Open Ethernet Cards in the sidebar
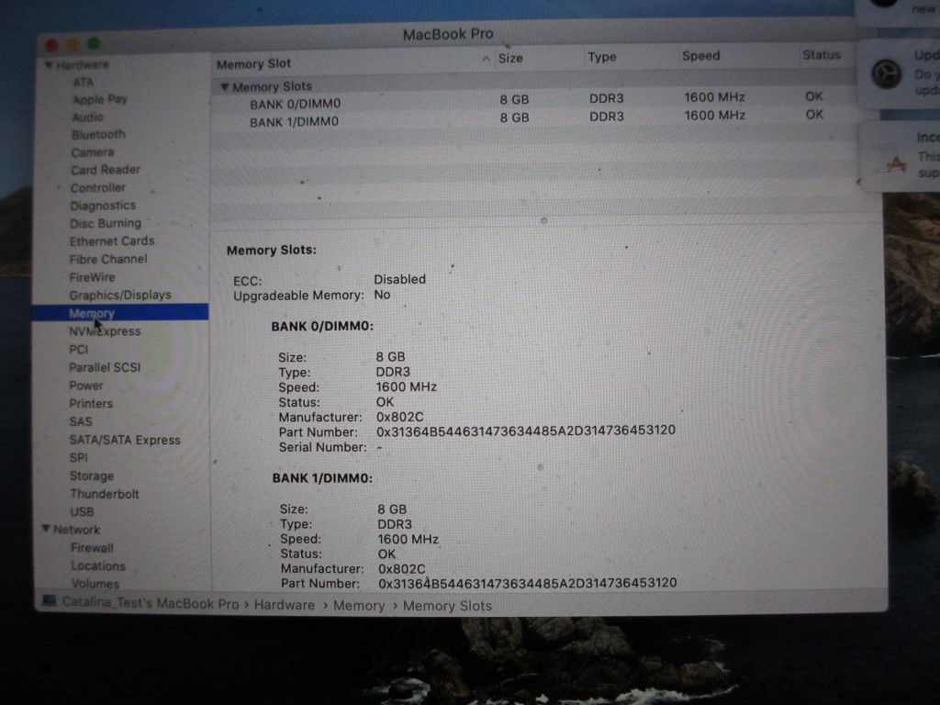 pyautogui.click(x=111, y=241)
